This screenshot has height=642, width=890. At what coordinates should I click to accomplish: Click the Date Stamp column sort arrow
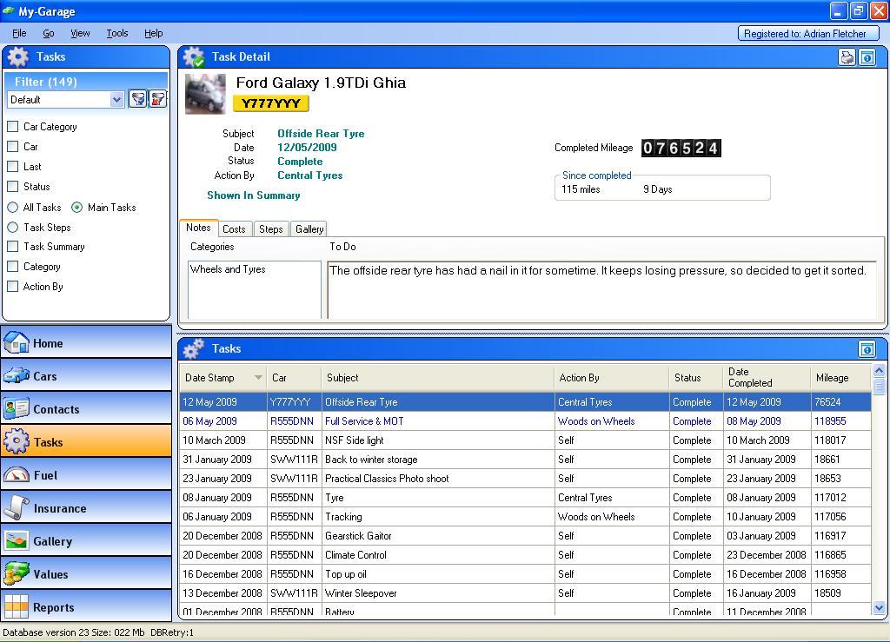click(258, 378)
